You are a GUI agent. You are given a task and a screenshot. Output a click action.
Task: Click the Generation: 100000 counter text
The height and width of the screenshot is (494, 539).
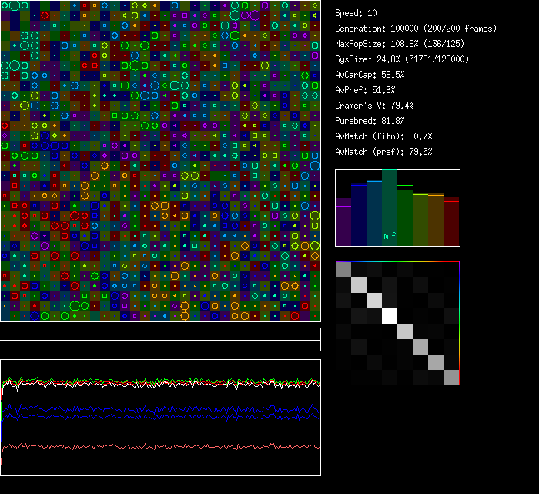416,29
